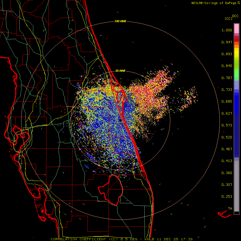Click the '0.360' legend value
The width and height of the screenshot is (241, 241).
(x=227, y=173)
